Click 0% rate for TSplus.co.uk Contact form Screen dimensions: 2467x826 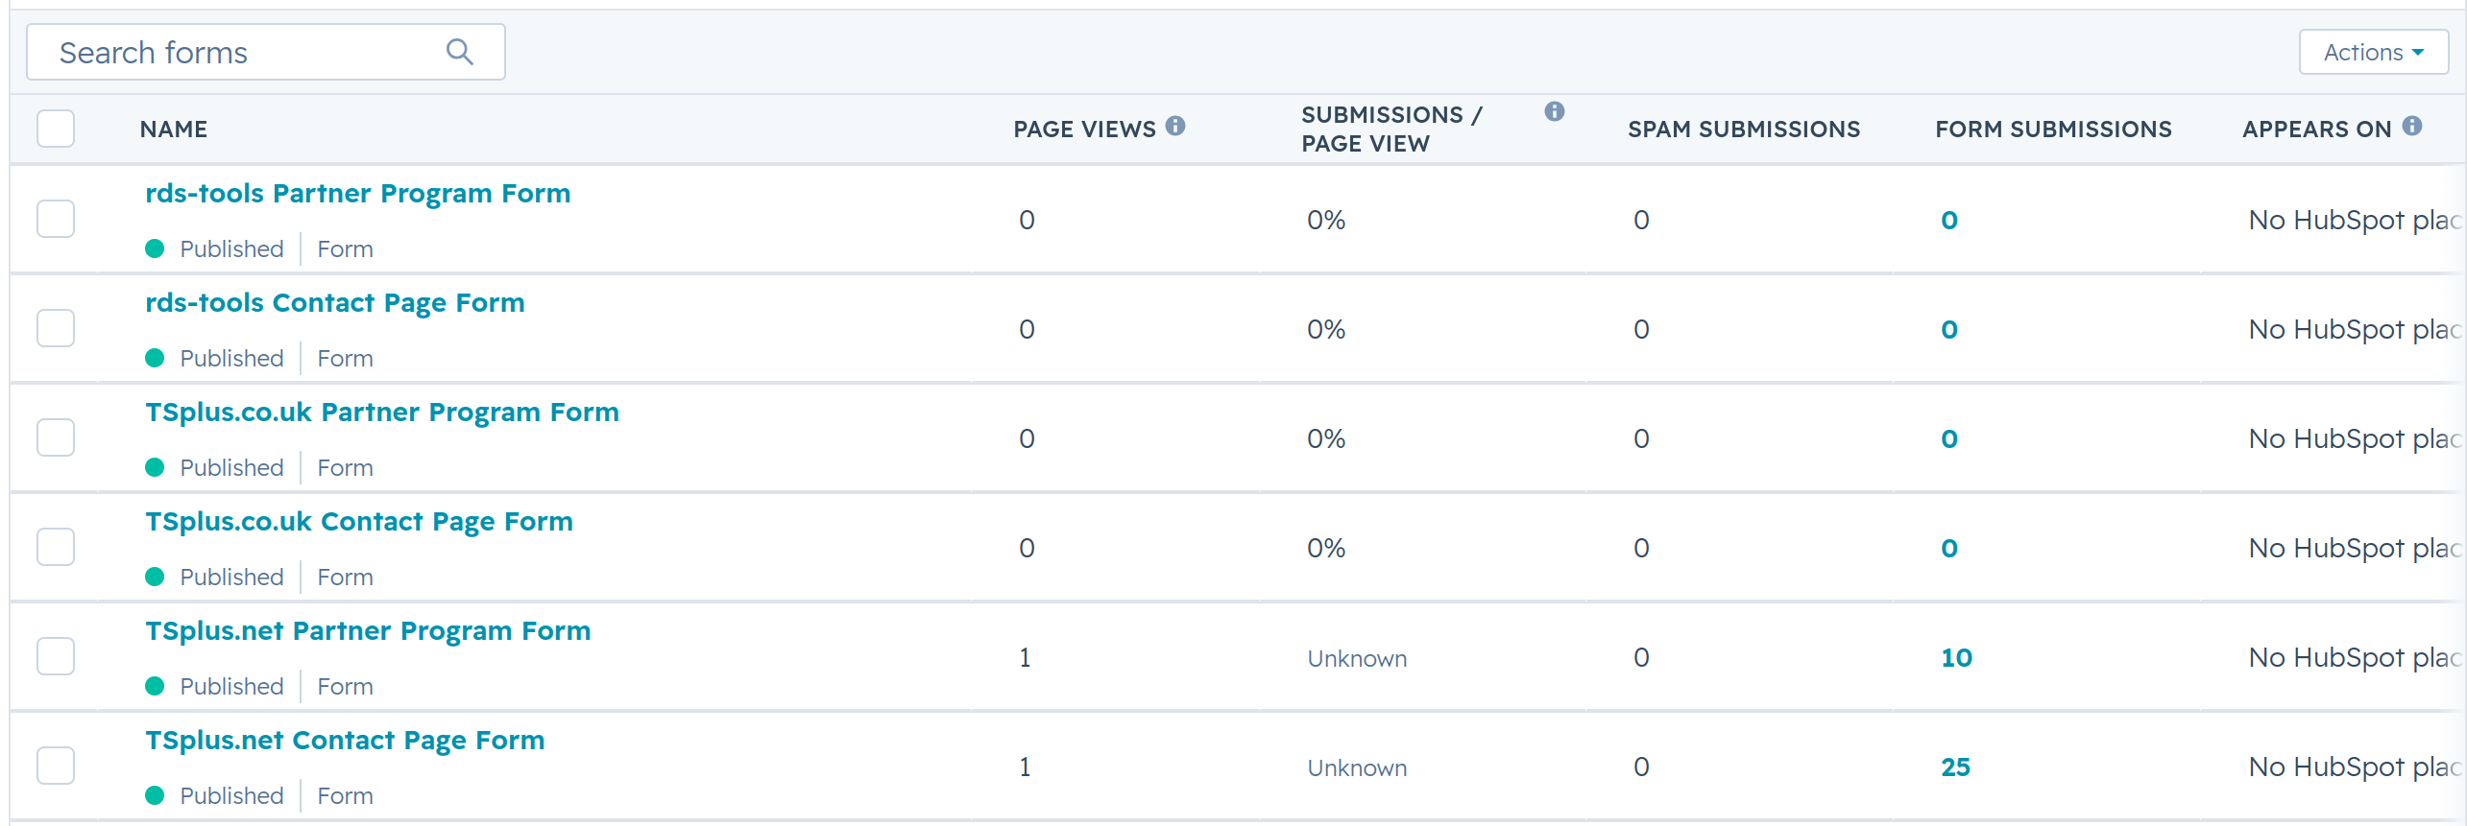click(1326, 549)
